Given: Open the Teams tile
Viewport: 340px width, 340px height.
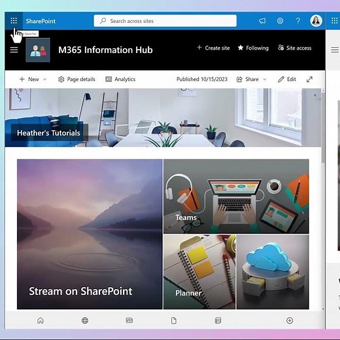Looking at the screenshot, I should point(236,196).
